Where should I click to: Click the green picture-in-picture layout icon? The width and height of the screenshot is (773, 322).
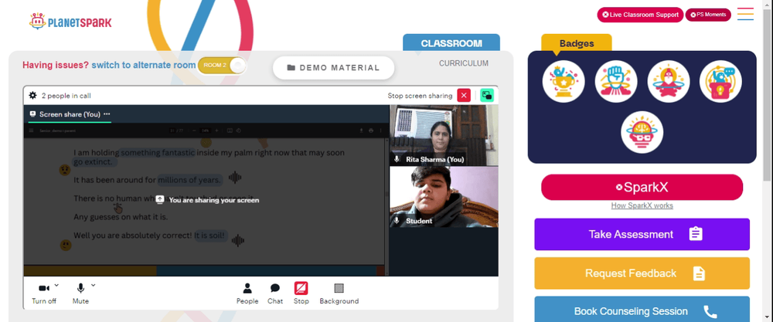pyautogui.click(x=487, y=96)
